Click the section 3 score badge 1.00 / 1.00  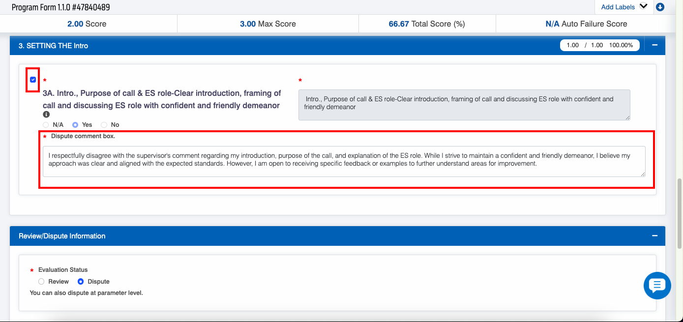pyautogui.click(x=599, y=45)
